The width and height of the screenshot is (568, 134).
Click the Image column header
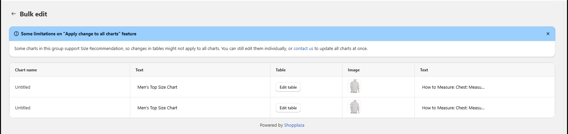354,70
